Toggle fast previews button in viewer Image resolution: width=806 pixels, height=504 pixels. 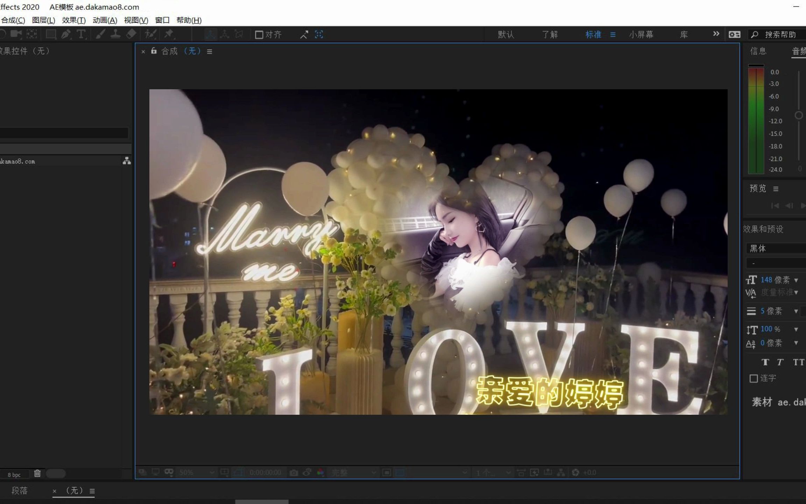[534, 472]
